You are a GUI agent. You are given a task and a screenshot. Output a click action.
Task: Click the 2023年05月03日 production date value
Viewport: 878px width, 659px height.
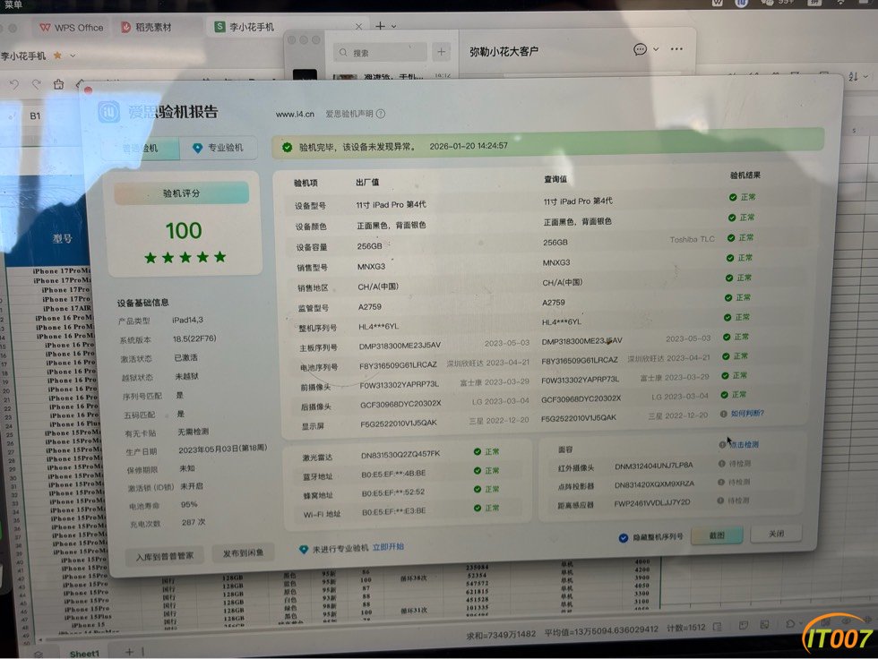(x=223, y=449)
